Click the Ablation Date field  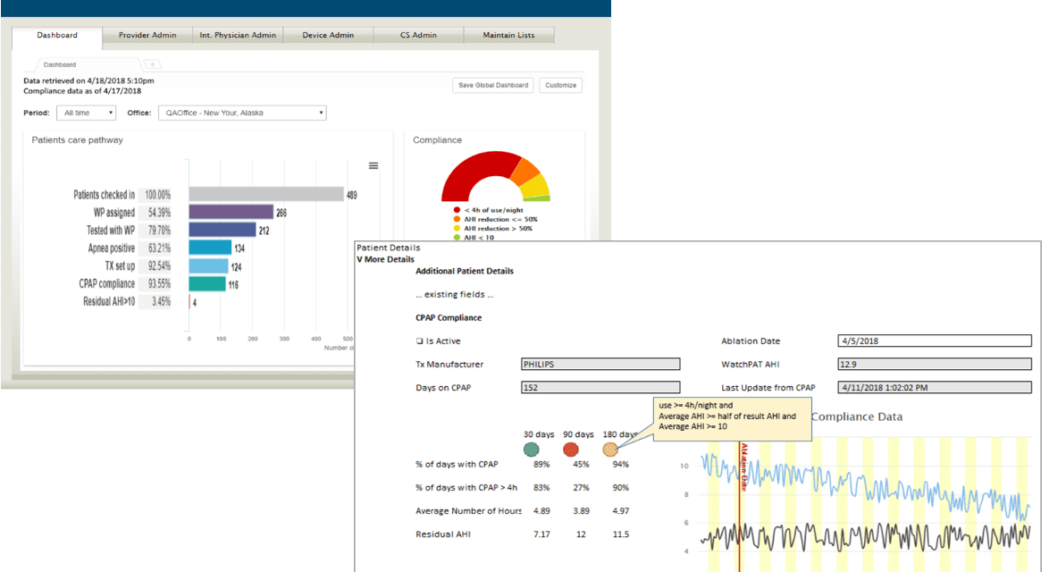click(x=935, y=341)
